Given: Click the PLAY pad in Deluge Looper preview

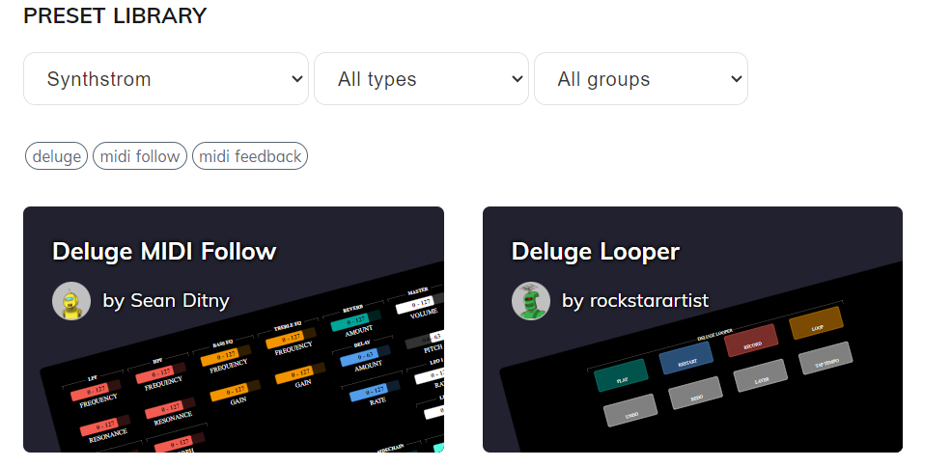Looking at the screenshot, I should point(622,375).
